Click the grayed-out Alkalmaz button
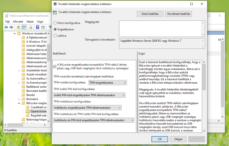The image size is (229, 146). tap(197, 139)
